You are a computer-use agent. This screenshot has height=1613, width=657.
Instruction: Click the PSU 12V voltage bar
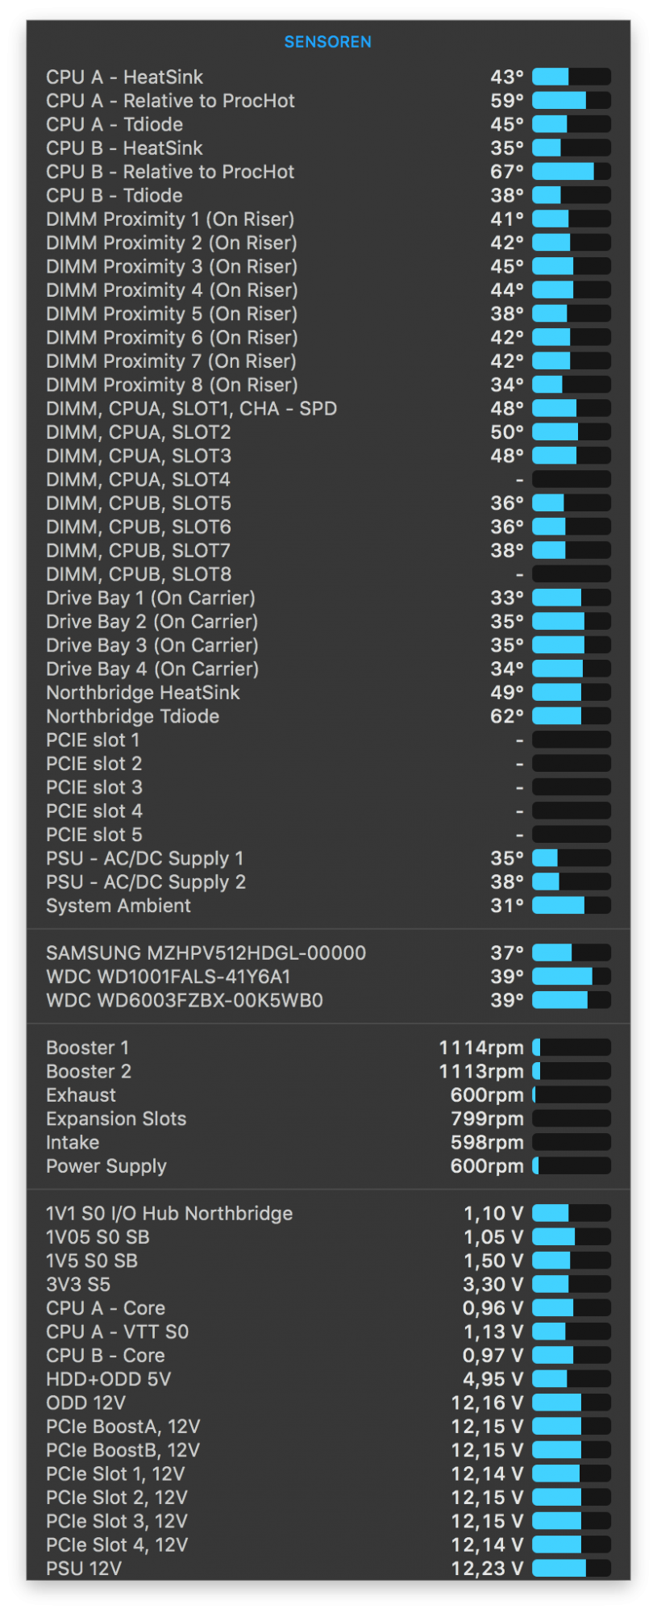(x=571, y=1569)
